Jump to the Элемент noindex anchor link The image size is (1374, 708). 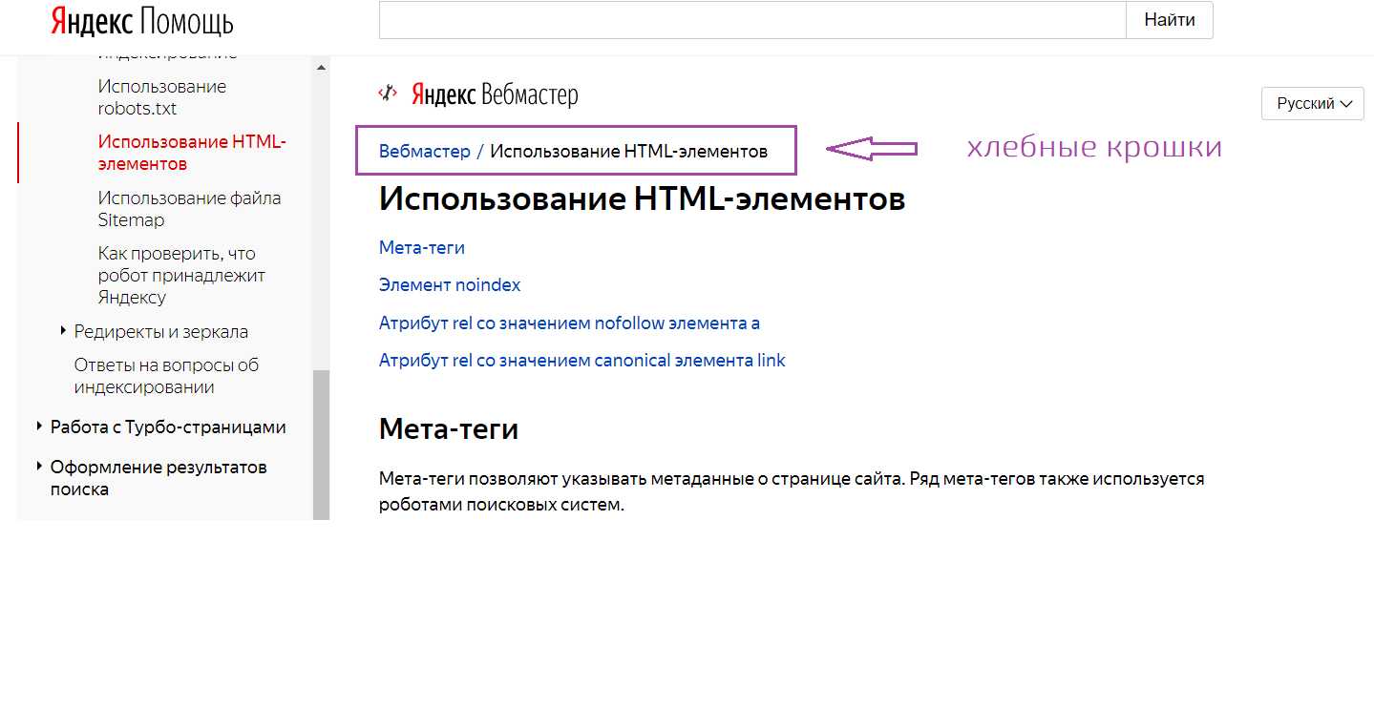(x=450, y=284)
